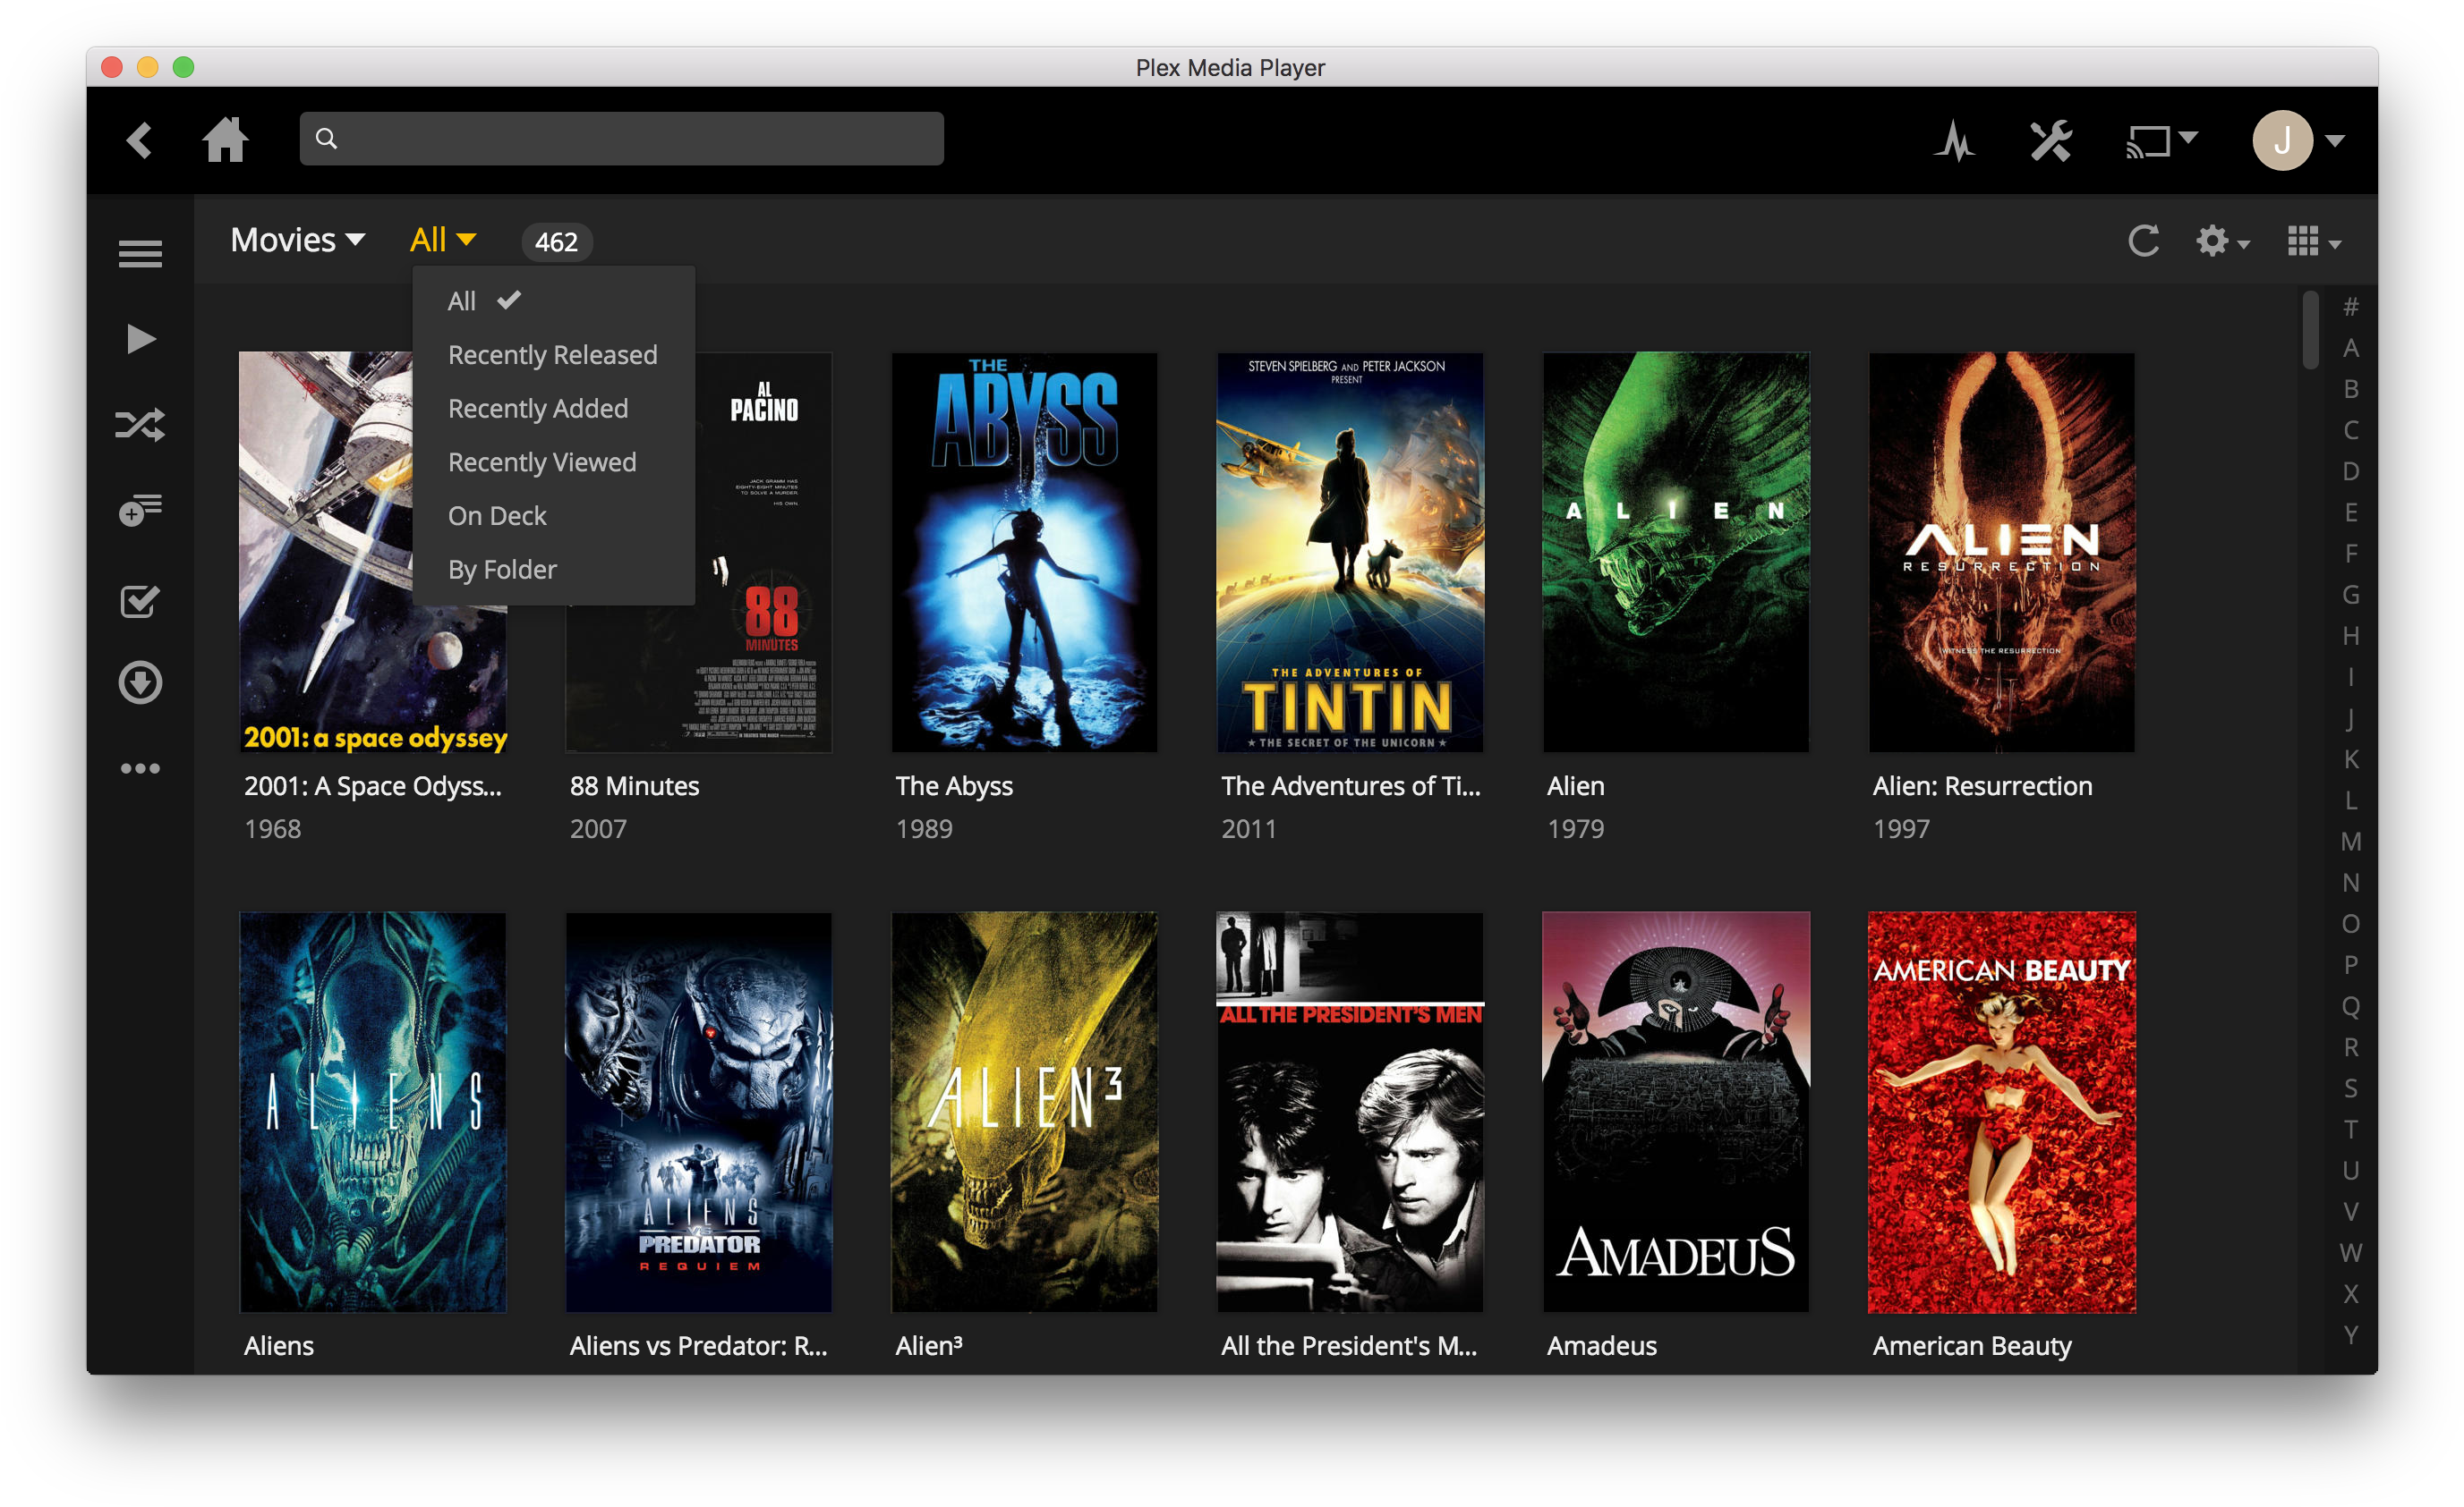Jump to letter A in index

(x=2351, y=348)
